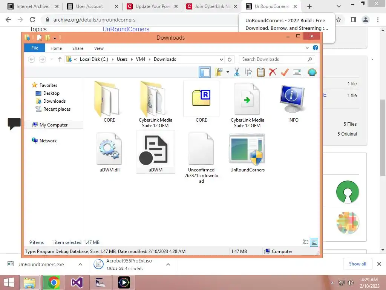Open recent locations dropdown arrow
The height and width of the screenshot is (290, 386).
point(51,59)
